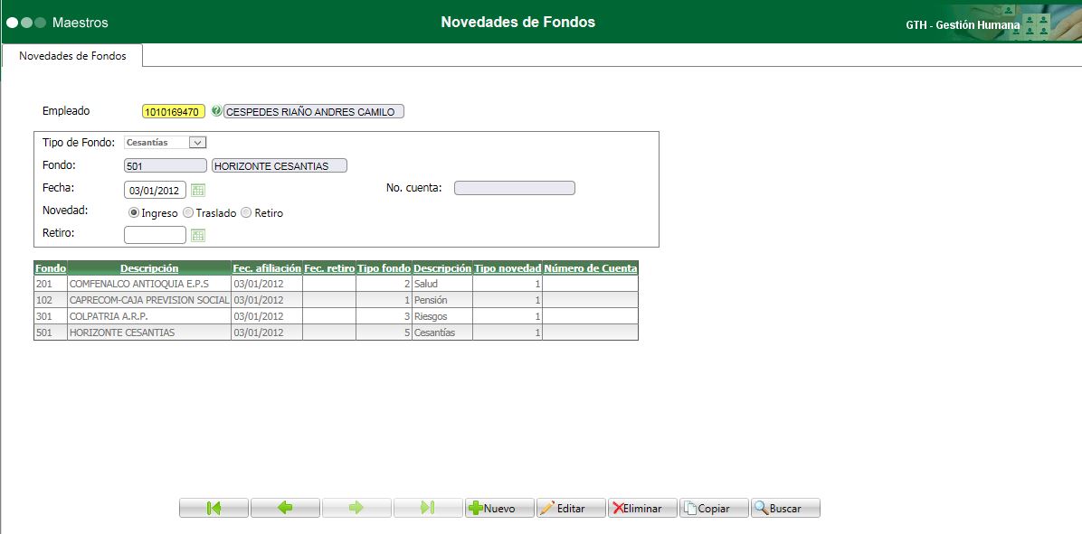Advance to the next record with the arrow icon
The width and height of the screenshot is (1082, 534).
pos(356,508)
